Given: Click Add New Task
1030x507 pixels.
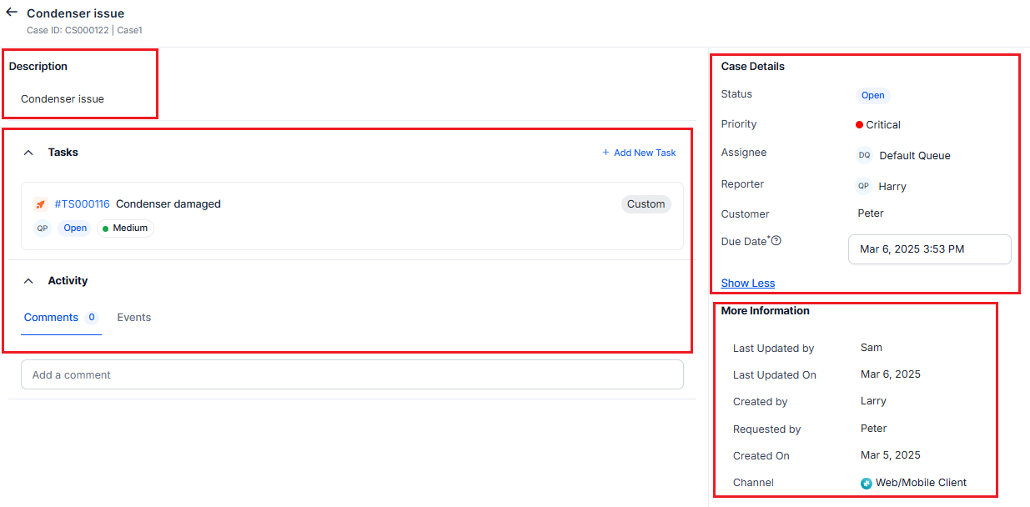Looking at the screenshot, I should tap(639, 153).
